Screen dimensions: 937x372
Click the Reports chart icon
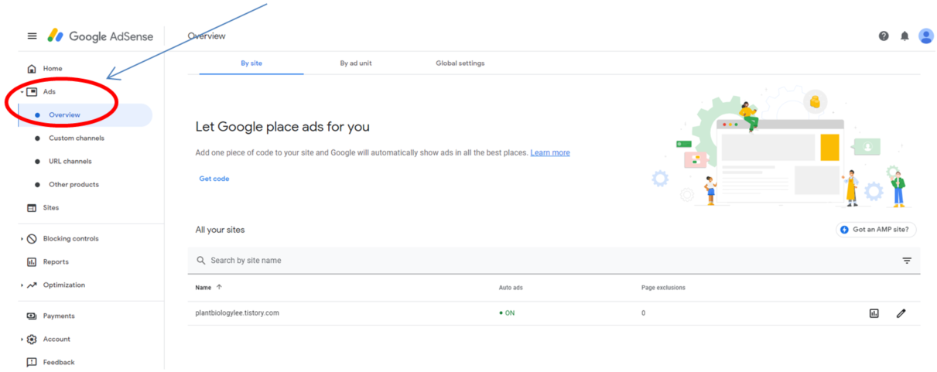pyautogui.click(x=32, y=262)
